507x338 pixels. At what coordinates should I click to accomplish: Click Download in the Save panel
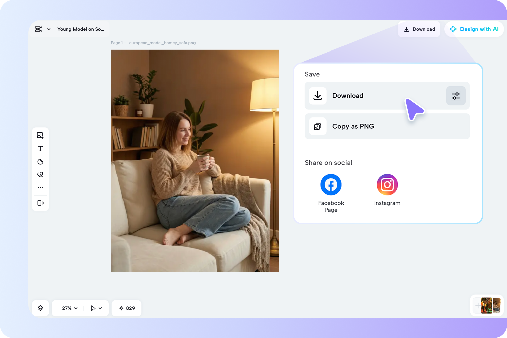pos(387,96)
